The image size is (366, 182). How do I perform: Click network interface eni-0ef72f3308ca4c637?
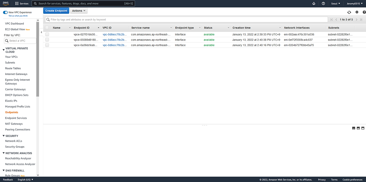click(x=298, y=40)
